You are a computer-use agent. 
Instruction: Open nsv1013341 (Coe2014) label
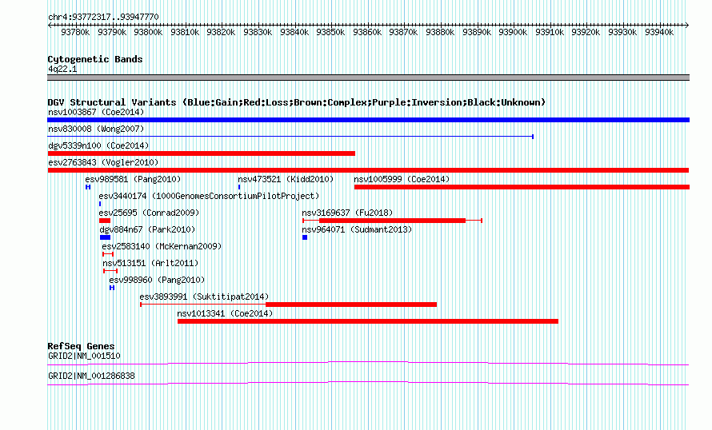click(225, 313)
